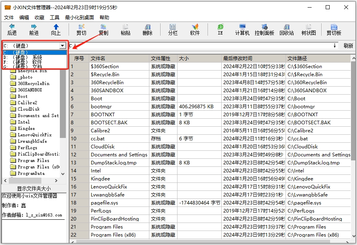357x245 pixels.
Task: Select Intel folder in tree
Action: [x=24, y=122]
